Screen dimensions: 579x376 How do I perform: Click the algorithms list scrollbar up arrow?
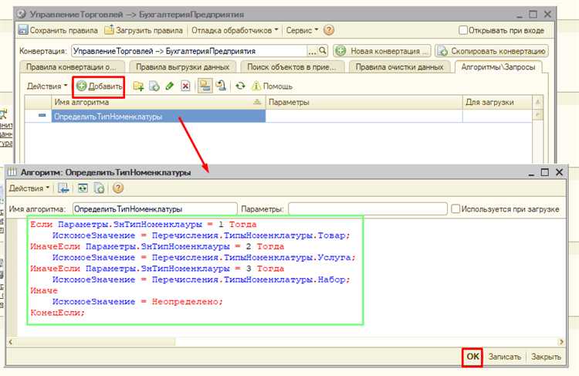point(537,102)
